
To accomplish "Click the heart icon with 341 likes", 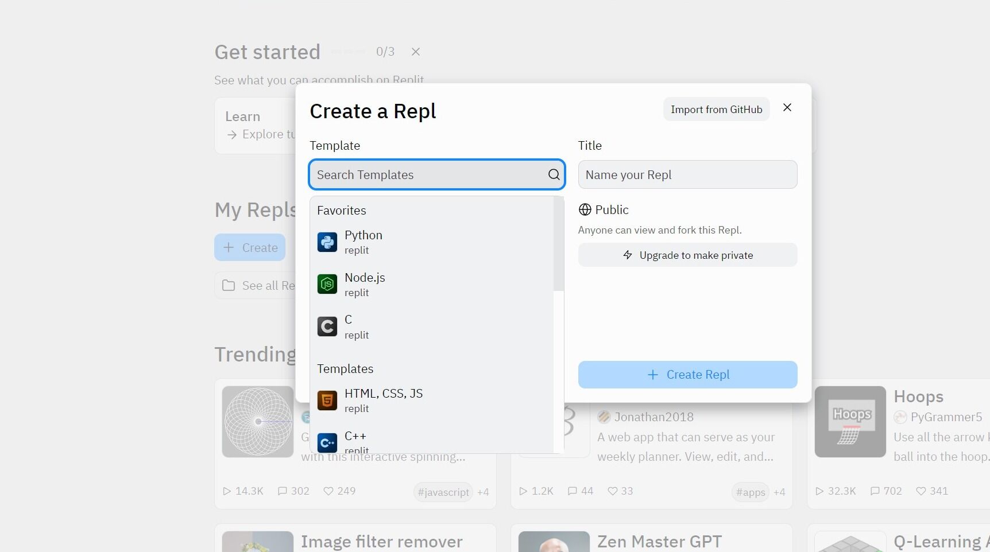I will tap(921, 491).
